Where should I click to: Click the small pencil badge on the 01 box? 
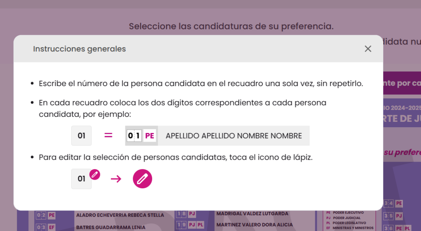pos(95,174)
